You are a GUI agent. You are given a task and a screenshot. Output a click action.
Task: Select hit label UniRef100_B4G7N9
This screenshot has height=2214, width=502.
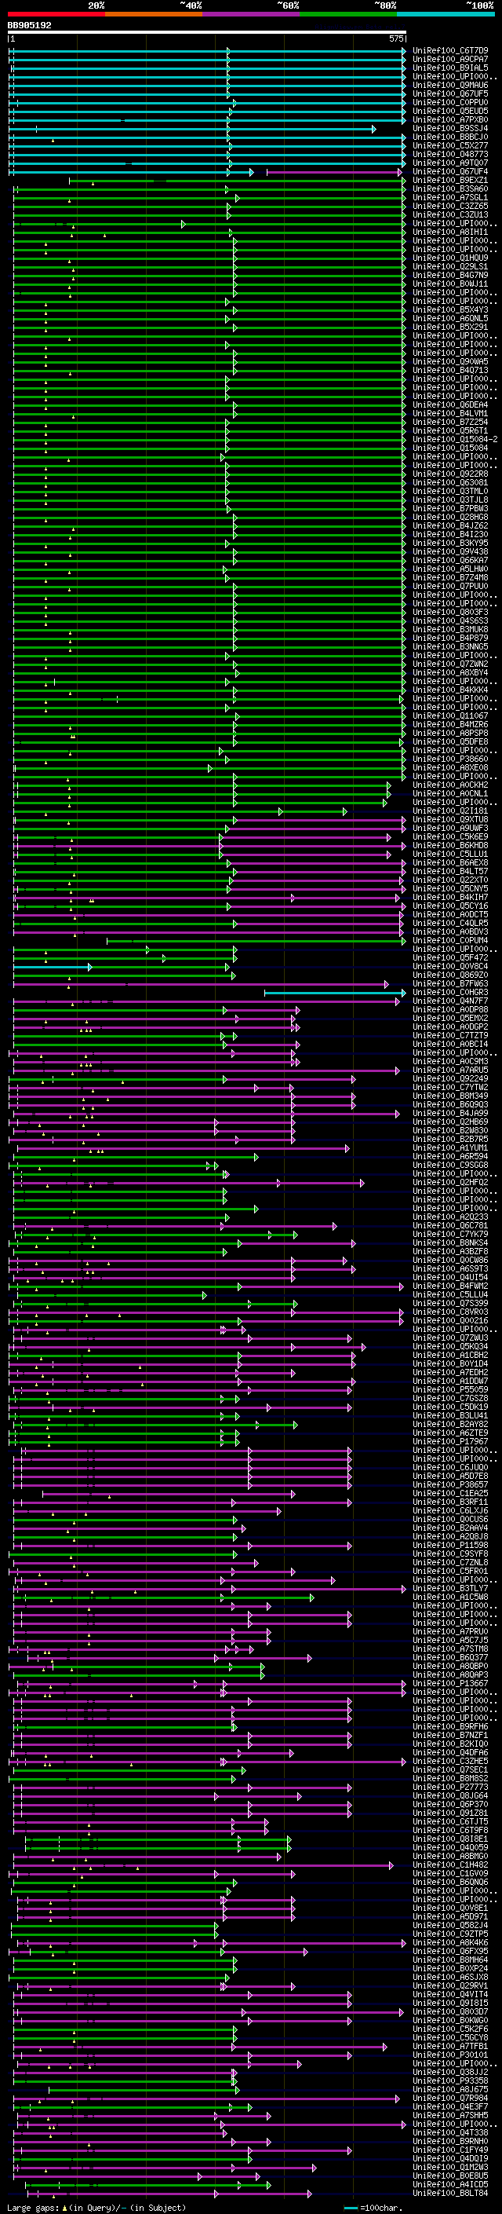coord(450,275)
